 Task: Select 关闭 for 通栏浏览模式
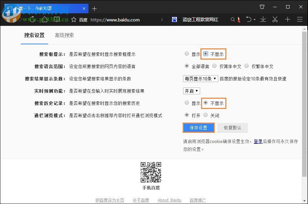[206, 115]
